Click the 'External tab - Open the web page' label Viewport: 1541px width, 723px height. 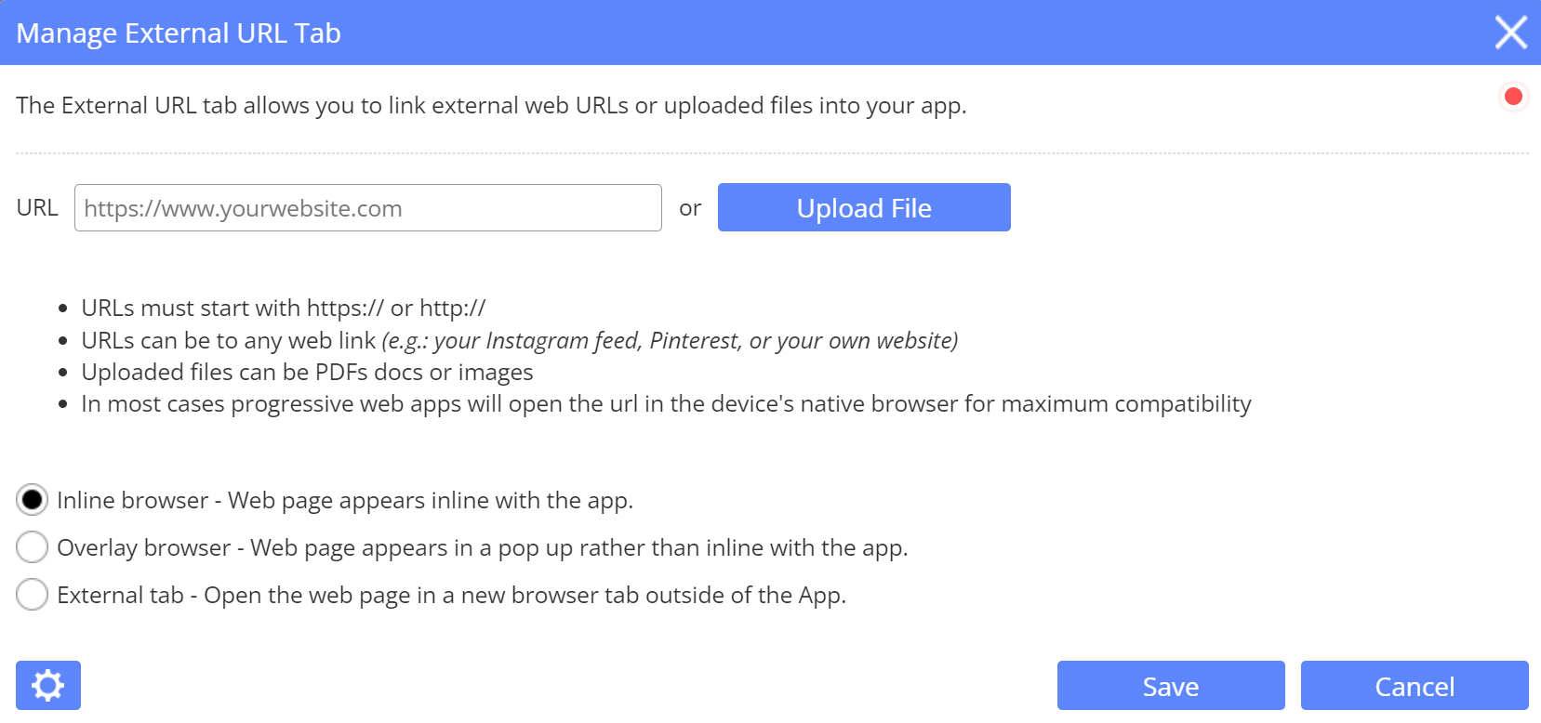point(451,596)
